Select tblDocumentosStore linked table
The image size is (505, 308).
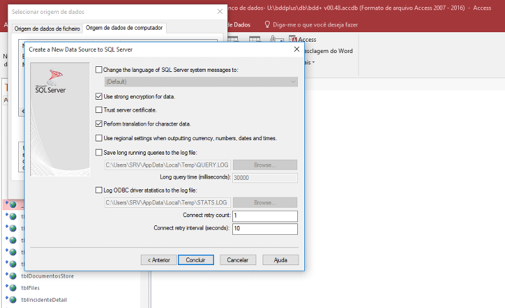(47, 276)
